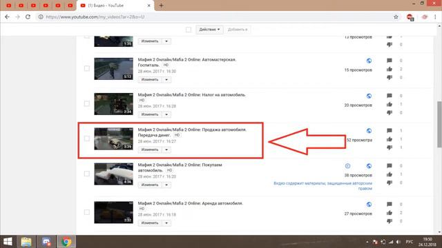The height and width of the screenshot is (248, 442).
Task: Click Изменить for Покупаем автомобиль video
Action: tap(150, 185)
